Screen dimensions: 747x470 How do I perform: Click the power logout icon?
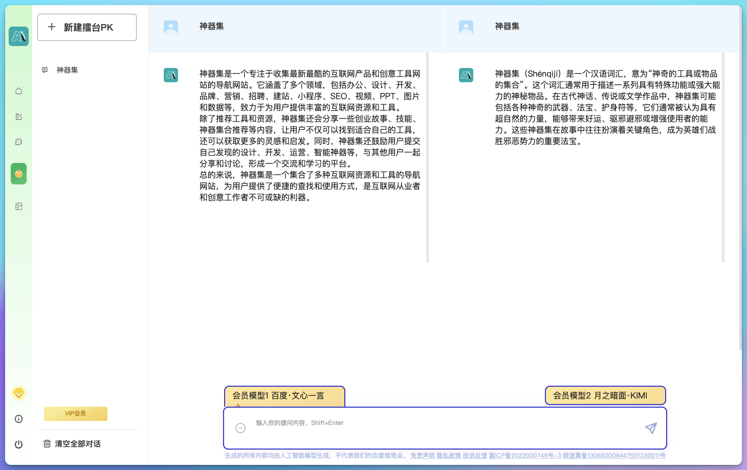click(19, 444)
